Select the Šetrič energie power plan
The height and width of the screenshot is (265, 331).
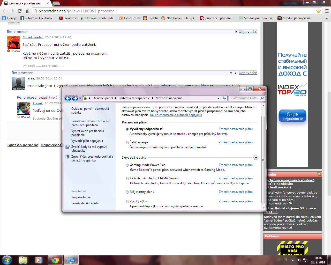[x=127, y=142]
